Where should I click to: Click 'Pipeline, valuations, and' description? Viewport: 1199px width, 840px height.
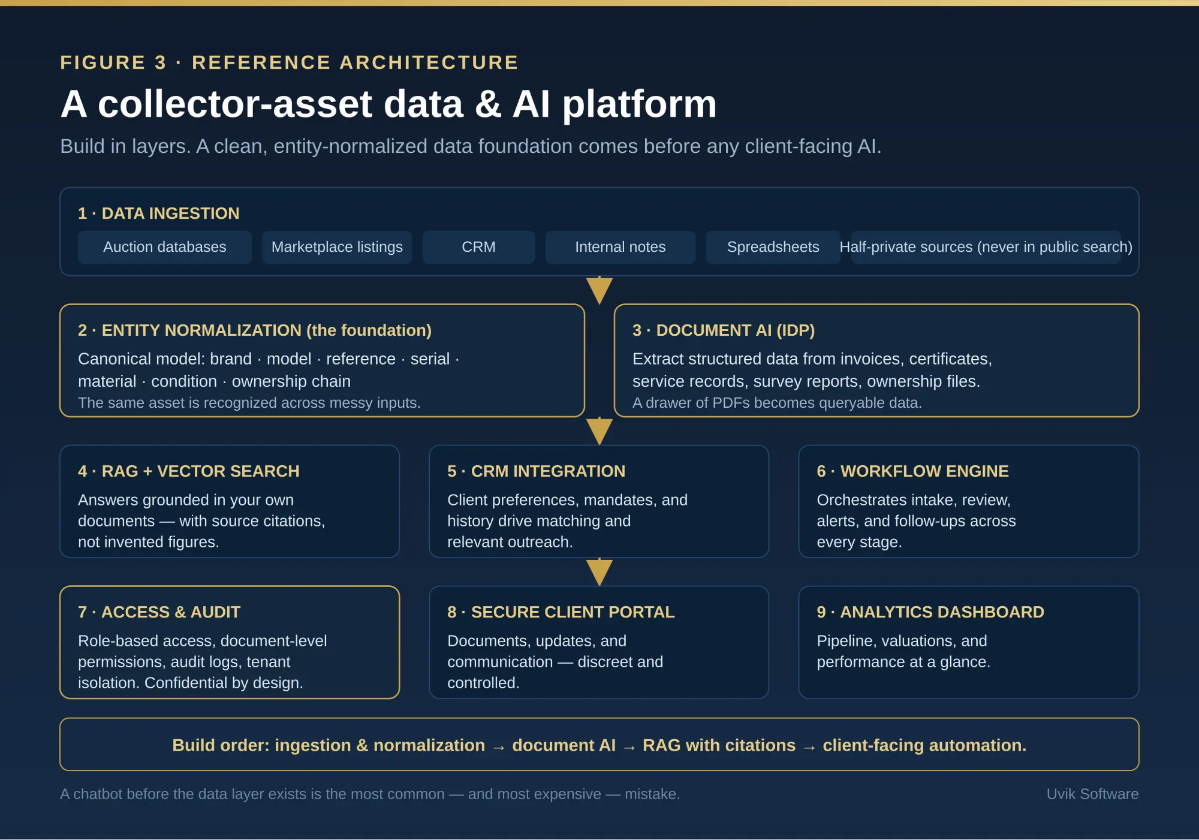click(903, 651)
